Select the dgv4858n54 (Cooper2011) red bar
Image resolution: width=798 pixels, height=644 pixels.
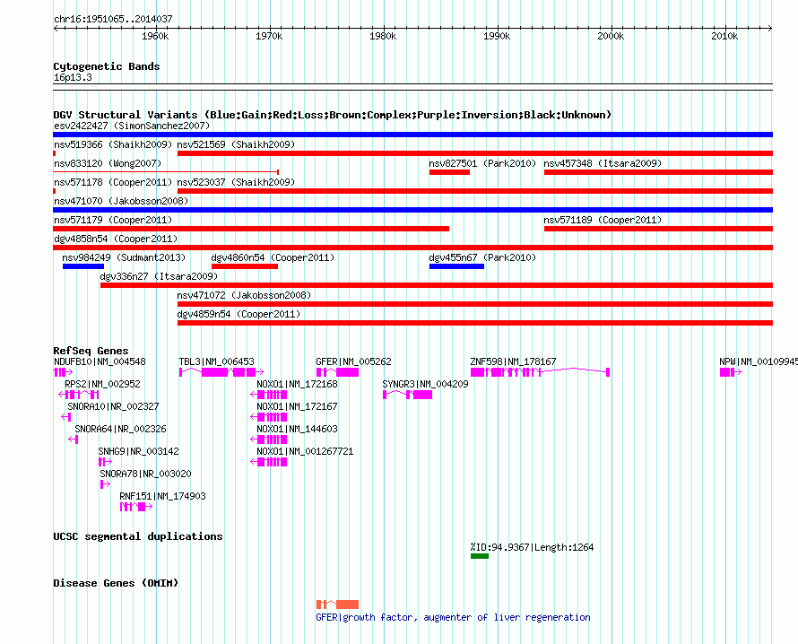click(x=412, y=248)
